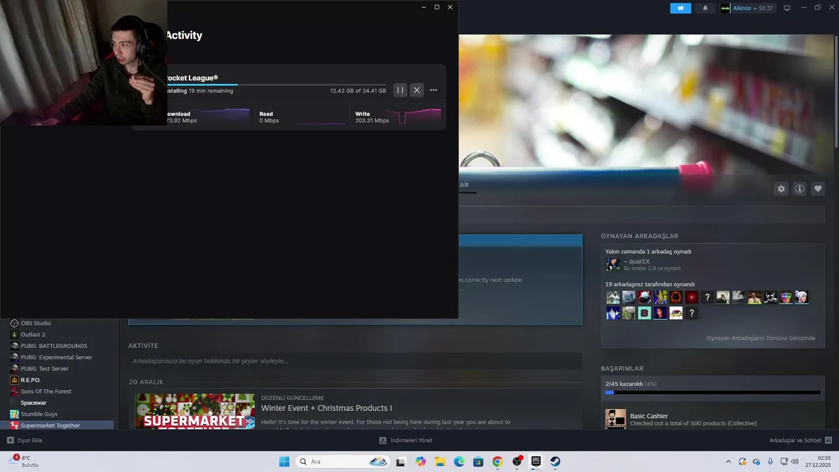Open File Explorer from the taskbar
Screen dimensions: 839x472
(x=440, y=462)
